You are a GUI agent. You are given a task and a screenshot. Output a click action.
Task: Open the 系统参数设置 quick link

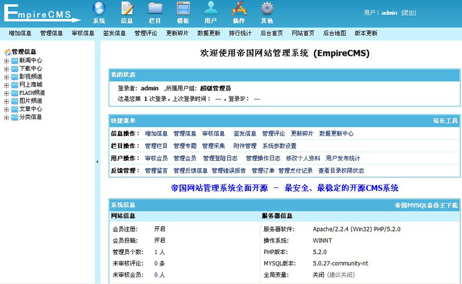click(x=279, y=146)
